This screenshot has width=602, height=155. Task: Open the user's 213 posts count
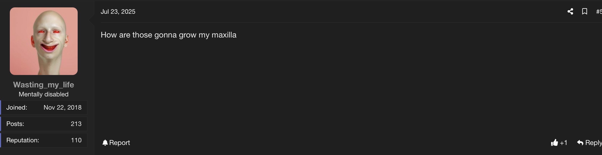pyautogui.click(x=76, y=124)
